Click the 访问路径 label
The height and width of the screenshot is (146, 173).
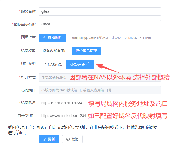point(28,103)
